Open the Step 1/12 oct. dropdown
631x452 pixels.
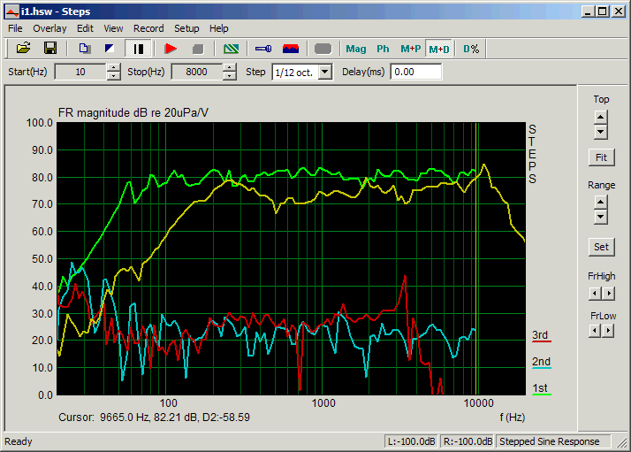coord(324,72)
